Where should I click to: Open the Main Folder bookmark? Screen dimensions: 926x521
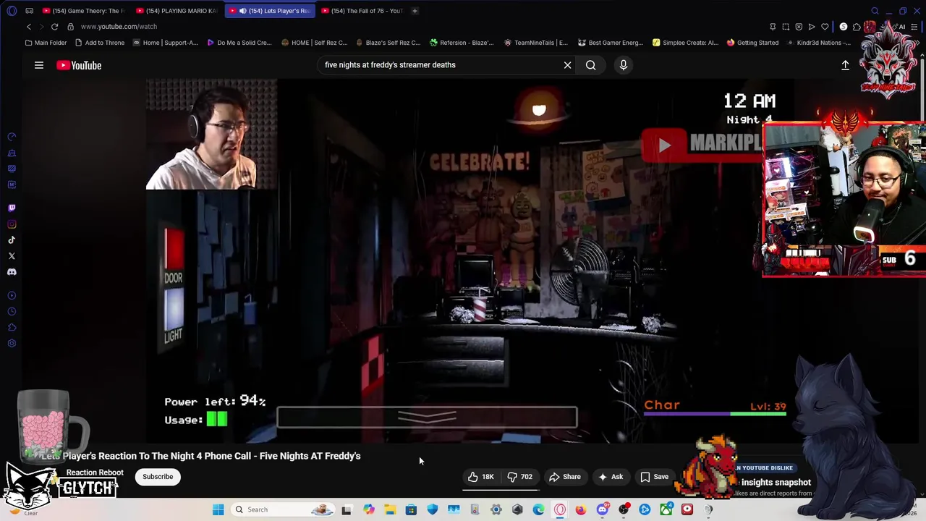click(x=46, y=43)
